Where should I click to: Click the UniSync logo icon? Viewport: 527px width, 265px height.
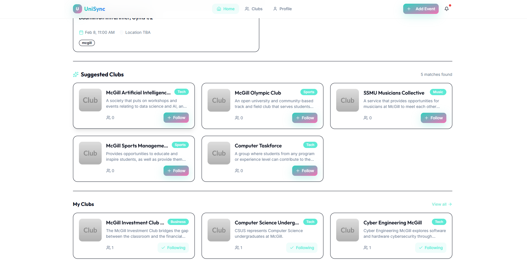pos(77,9)
